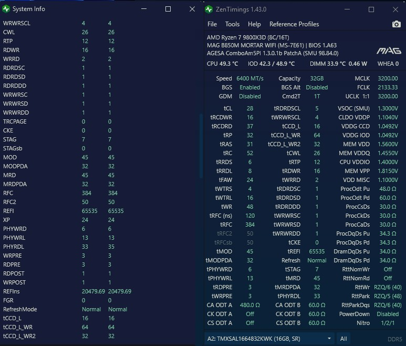This screenshot has width=406, height=346.
Task: Click the screenshot camera icon in ZenTimings
Action: (x=396, y=24)
